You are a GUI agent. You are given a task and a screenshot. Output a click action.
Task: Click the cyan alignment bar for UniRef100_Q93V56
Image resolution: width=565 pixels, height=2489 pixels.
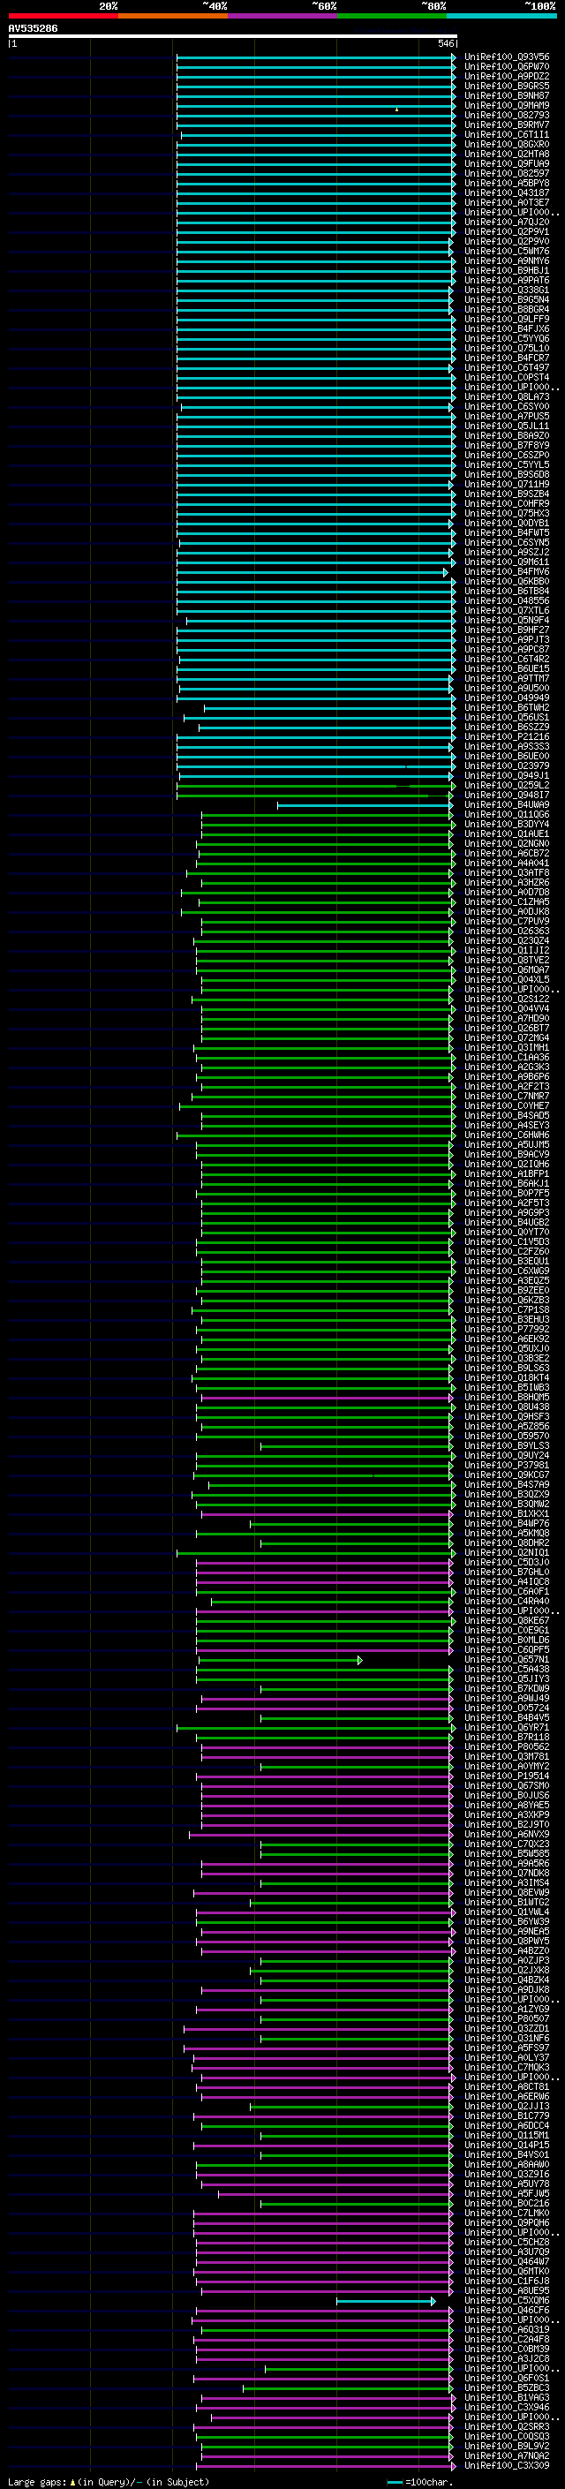pyautogui.click(x=316, y=58)
